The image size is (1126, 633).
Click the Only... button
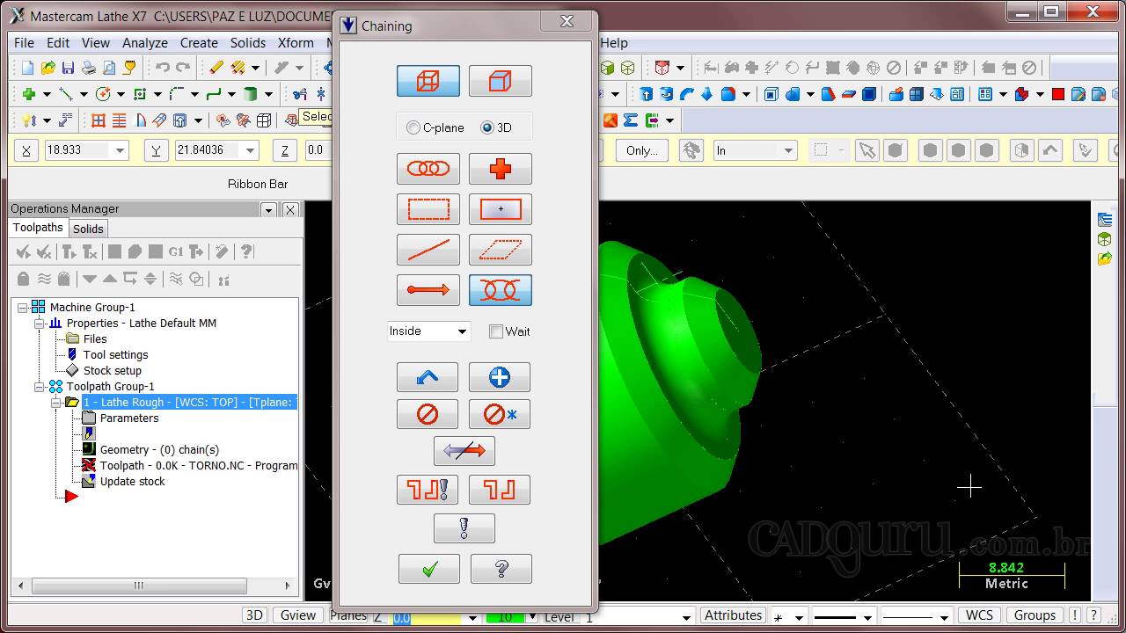(642, 150)
